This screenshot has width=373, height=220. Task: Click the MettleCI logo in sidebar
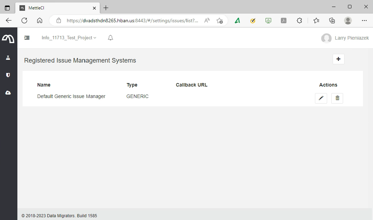(8, 39)
